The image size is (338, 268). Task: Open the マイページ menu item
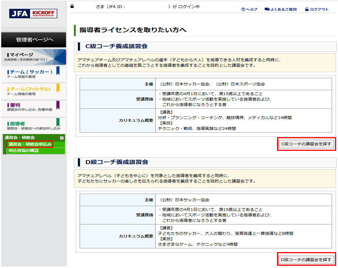tap(34, 57)
